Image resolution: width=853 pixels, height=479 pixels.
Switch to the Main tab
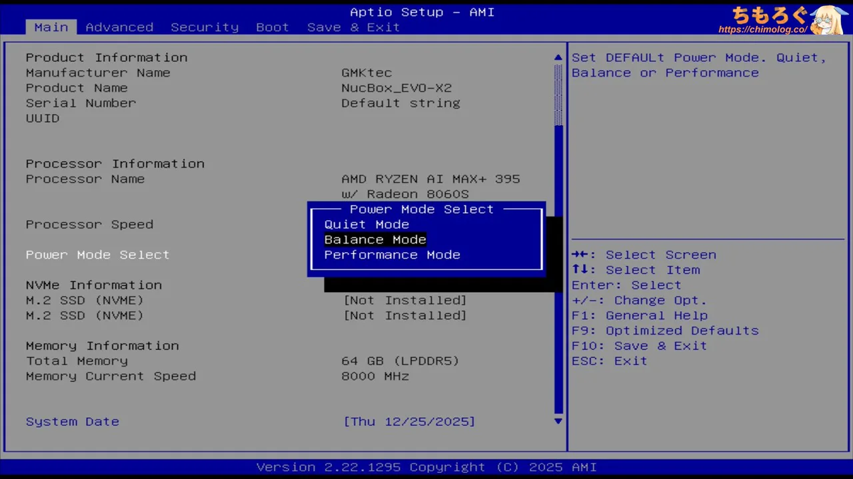(x=51, y=27)
